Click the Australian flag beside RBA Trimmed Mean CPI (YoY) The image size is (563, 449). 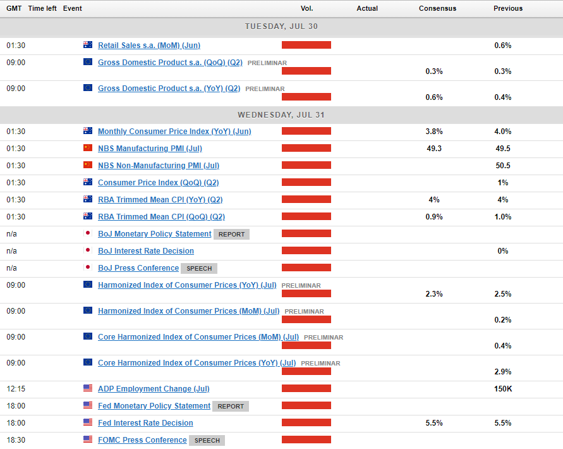87,200
